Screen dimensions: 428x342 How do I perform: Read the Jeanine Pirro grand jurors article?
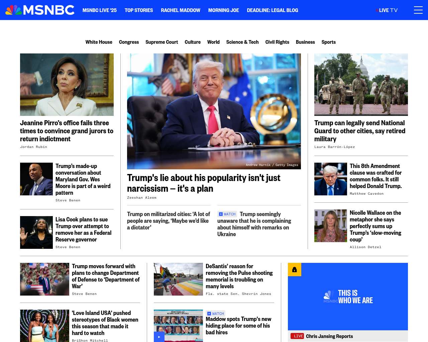[67, 131]
